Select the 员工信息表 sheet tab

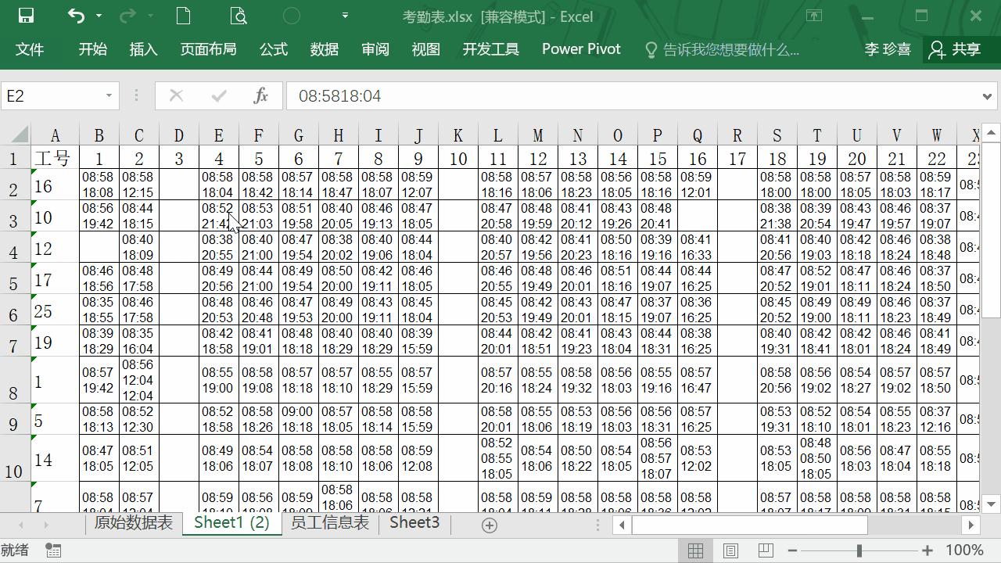(328, 522)
